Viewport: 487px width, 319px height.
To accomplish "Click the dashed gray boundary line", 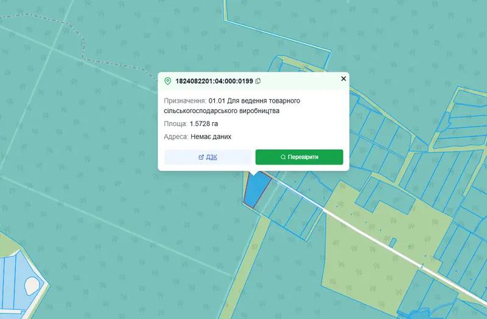I will coord(84,47).
